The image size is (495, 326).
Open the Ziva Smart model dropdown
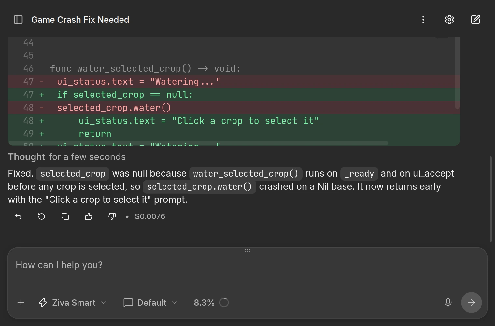pyautogui.click(x=73, y=303)
